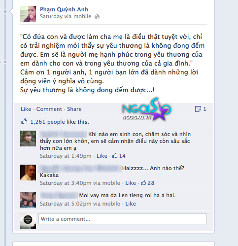Screen dimensions: 238x246
Task: Click the Phạm Quỳnh Anh name link
Action: coord(64,9)
